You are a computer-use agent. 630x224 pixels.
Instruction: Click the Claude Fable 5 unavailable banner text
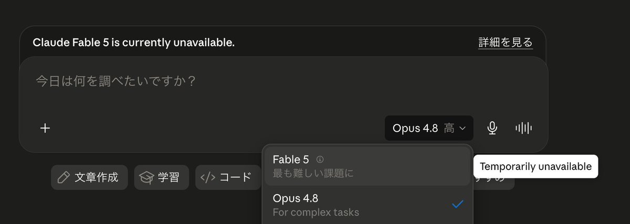pyautogui.click(x=133, y=42)
